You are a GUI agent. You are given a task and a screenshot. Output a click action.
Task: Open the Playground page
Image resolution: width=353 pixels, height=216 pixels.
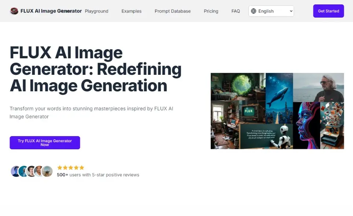point(96,11)
